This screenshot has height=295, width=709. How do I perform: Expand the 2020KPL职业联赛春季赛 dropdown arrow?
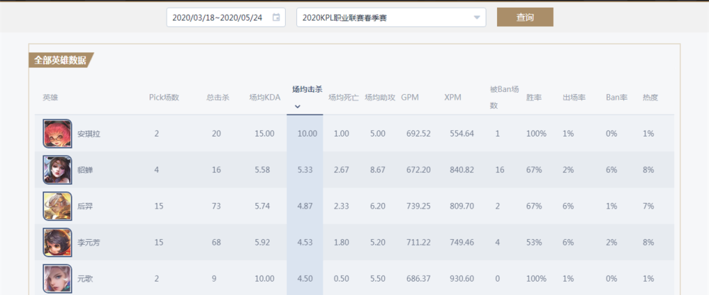(x=476, y=18)
